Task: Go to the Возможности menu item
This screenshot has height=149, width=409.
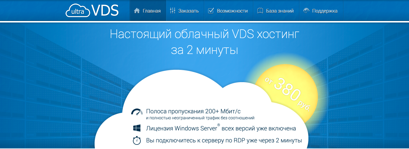Action: coord(228,11)
